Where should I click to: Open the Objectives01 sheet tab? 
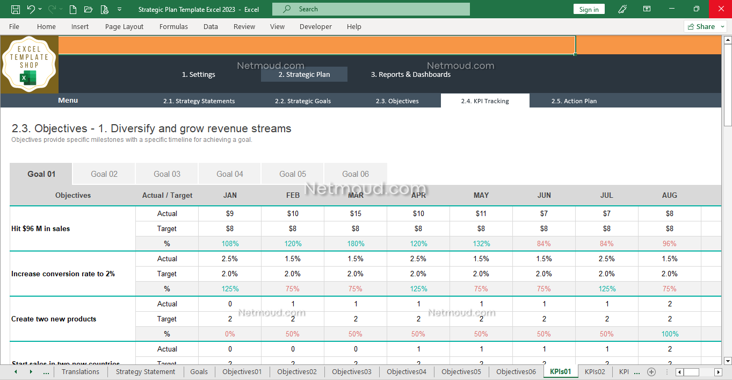click(242, 372)
